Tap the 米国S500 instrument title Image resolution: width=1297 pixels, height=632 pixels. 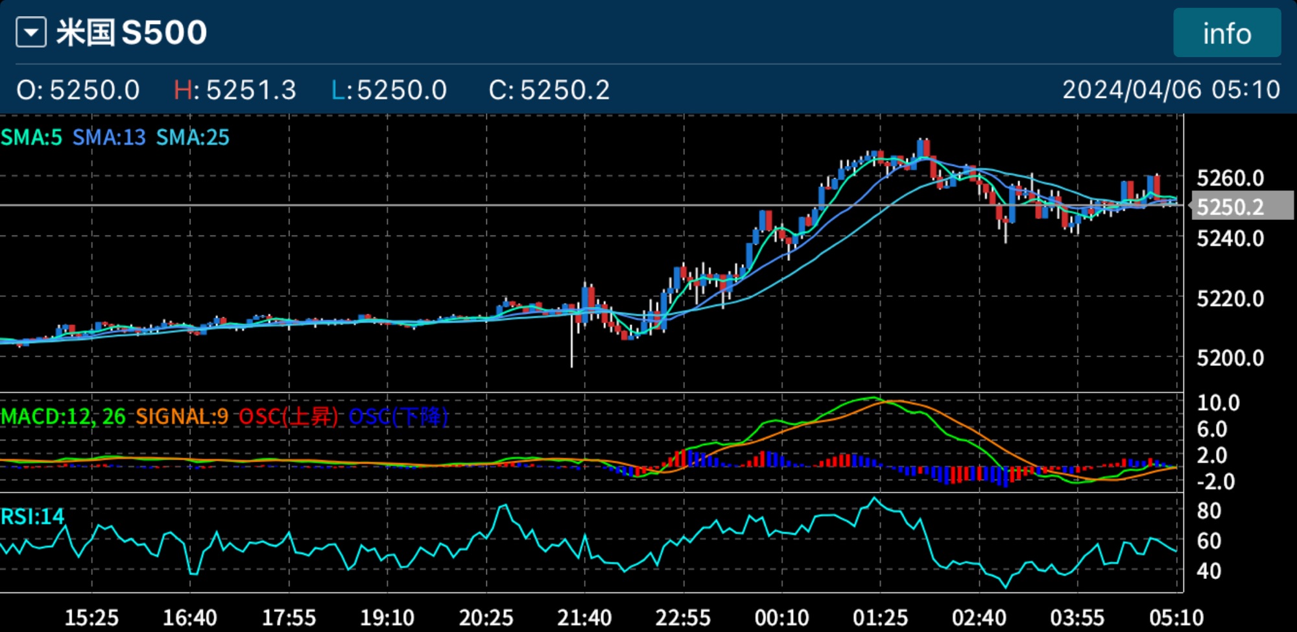[132, 32]
